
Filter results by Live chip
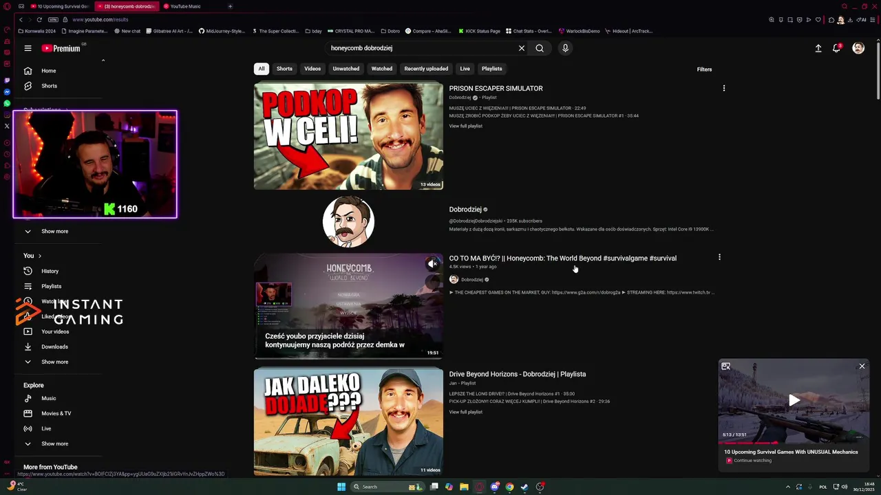[465, 69]
